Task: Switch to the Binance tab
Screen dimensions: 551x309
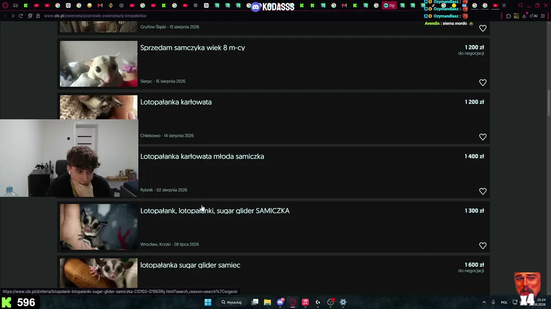Action: [111, 6]
